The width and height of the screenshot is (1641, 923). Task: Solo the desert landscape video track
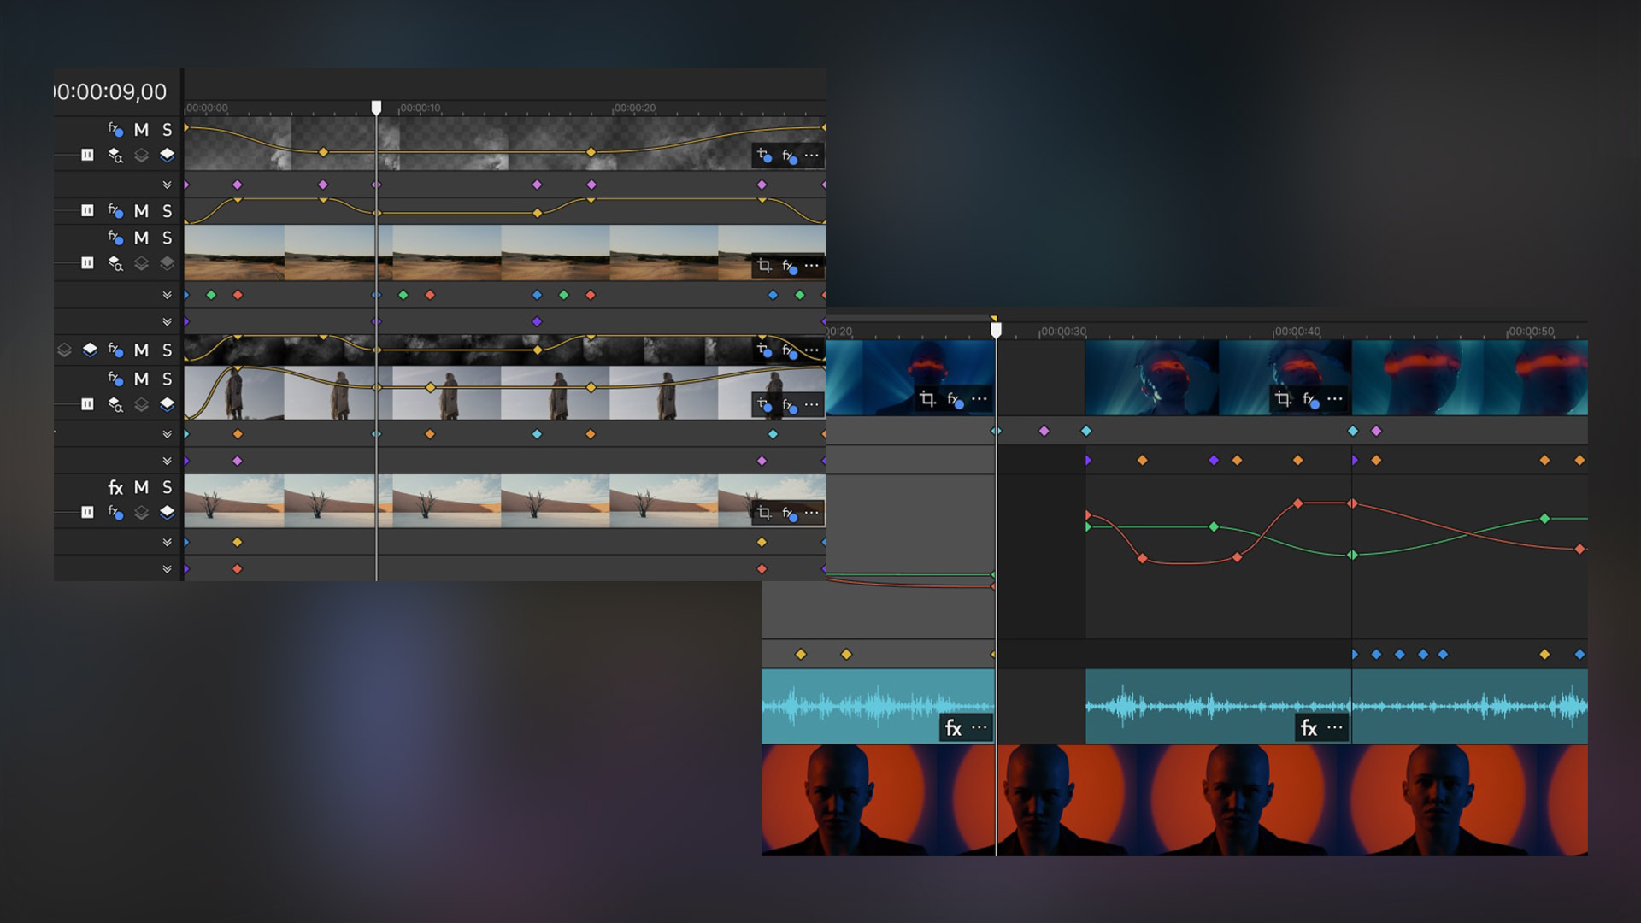(168, 238)
